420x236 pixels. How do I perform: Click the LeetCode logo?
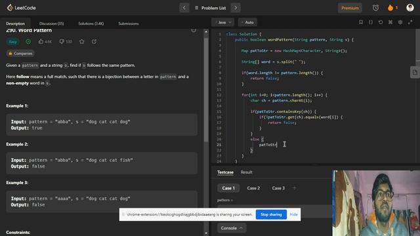(21, 8)
